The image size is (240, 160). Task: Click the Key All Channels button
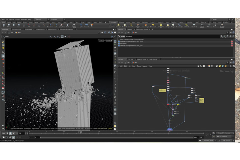(x=223, y=137)
